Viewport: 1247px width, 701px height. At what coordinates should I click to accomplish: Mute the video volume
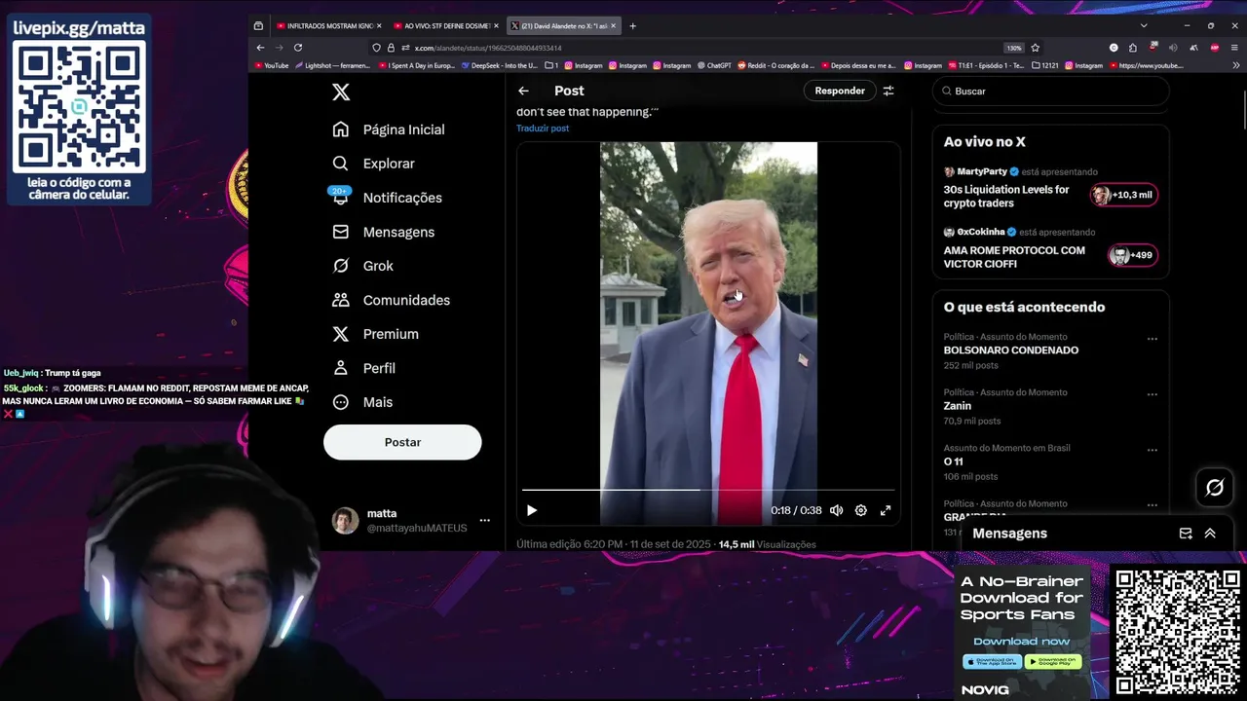[x=836, y=510]
